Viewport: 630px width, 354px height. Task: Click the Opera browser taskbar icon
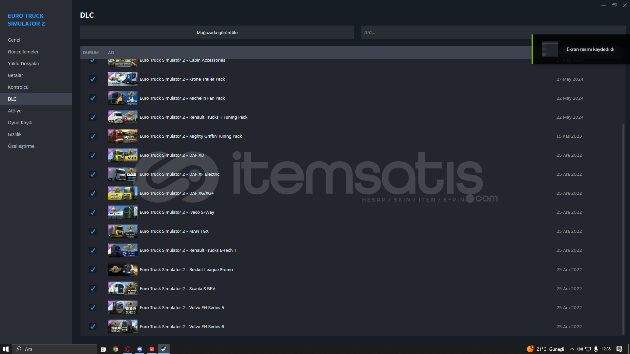coord(128,349)
